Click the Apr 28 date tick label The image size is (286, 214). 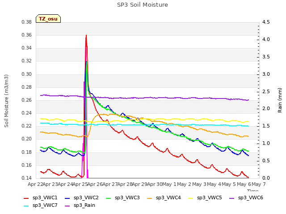[125, 184]
